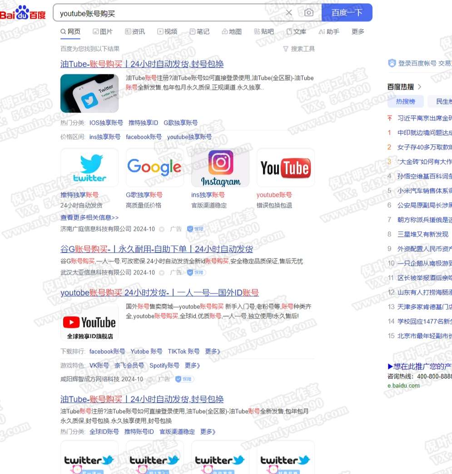Expand the 更多 tab menu
This screenshot has width=452, height=474.
tap(358, 32)
